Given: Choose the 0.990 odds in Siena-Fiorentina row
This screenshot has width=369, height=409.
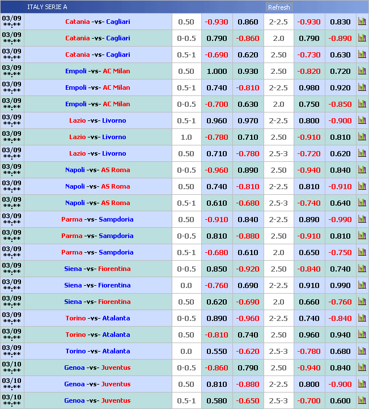Looking at the screenshot, I should pyautogui.click(x=340, y=285).
